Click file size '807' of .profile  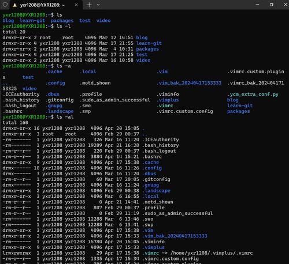coord(98,208)
